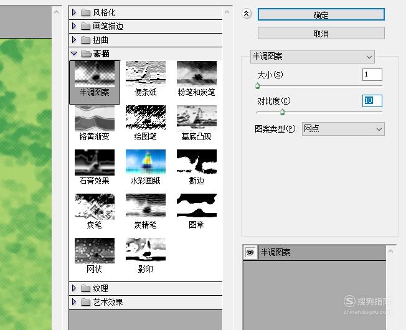Pick the 撕边 filter thumbnail

pyautogui.click(x=197, y=163)
